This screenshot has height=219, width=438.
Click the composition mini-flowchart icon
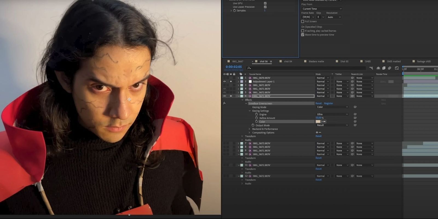371,68
